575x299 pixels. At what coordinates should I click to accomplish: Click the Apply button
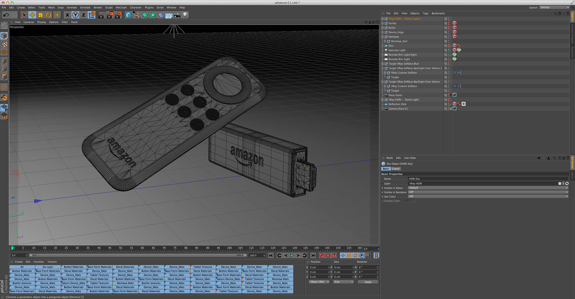tap(368, 282)
